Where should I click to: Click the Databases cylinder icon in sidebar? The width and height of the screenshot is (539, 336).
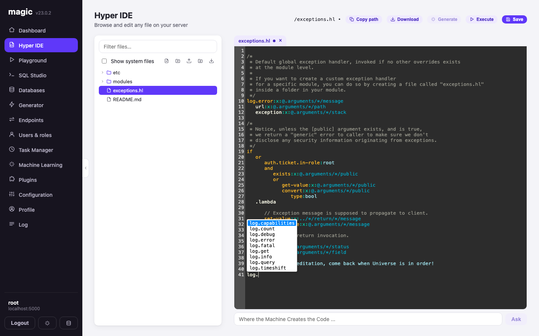click(x=12, y=90)
